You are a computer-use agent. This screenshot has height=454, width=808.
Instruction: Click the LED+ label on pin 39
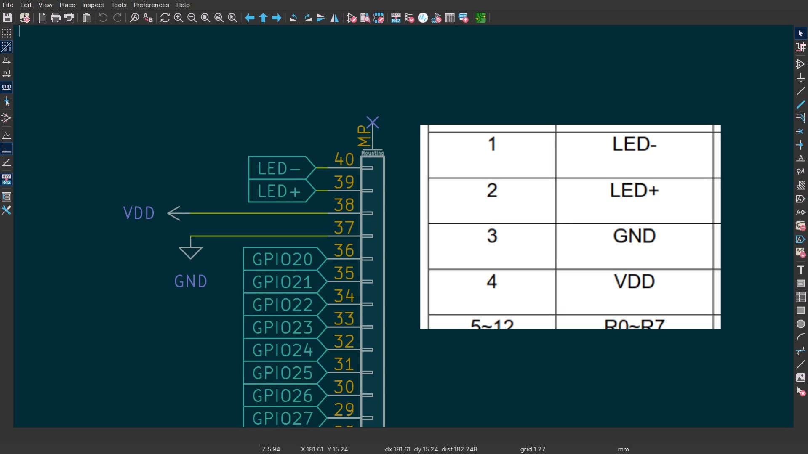(279, 191)
